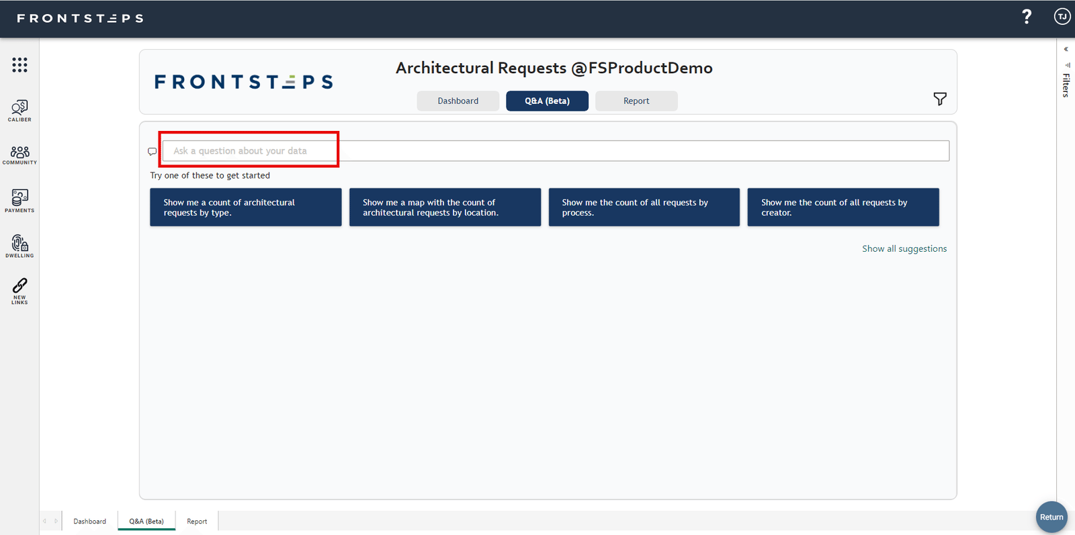Click the Frontsteps logo in top bar
The height and width of the screenshot is (535, 1075).
tap(80, 18)
